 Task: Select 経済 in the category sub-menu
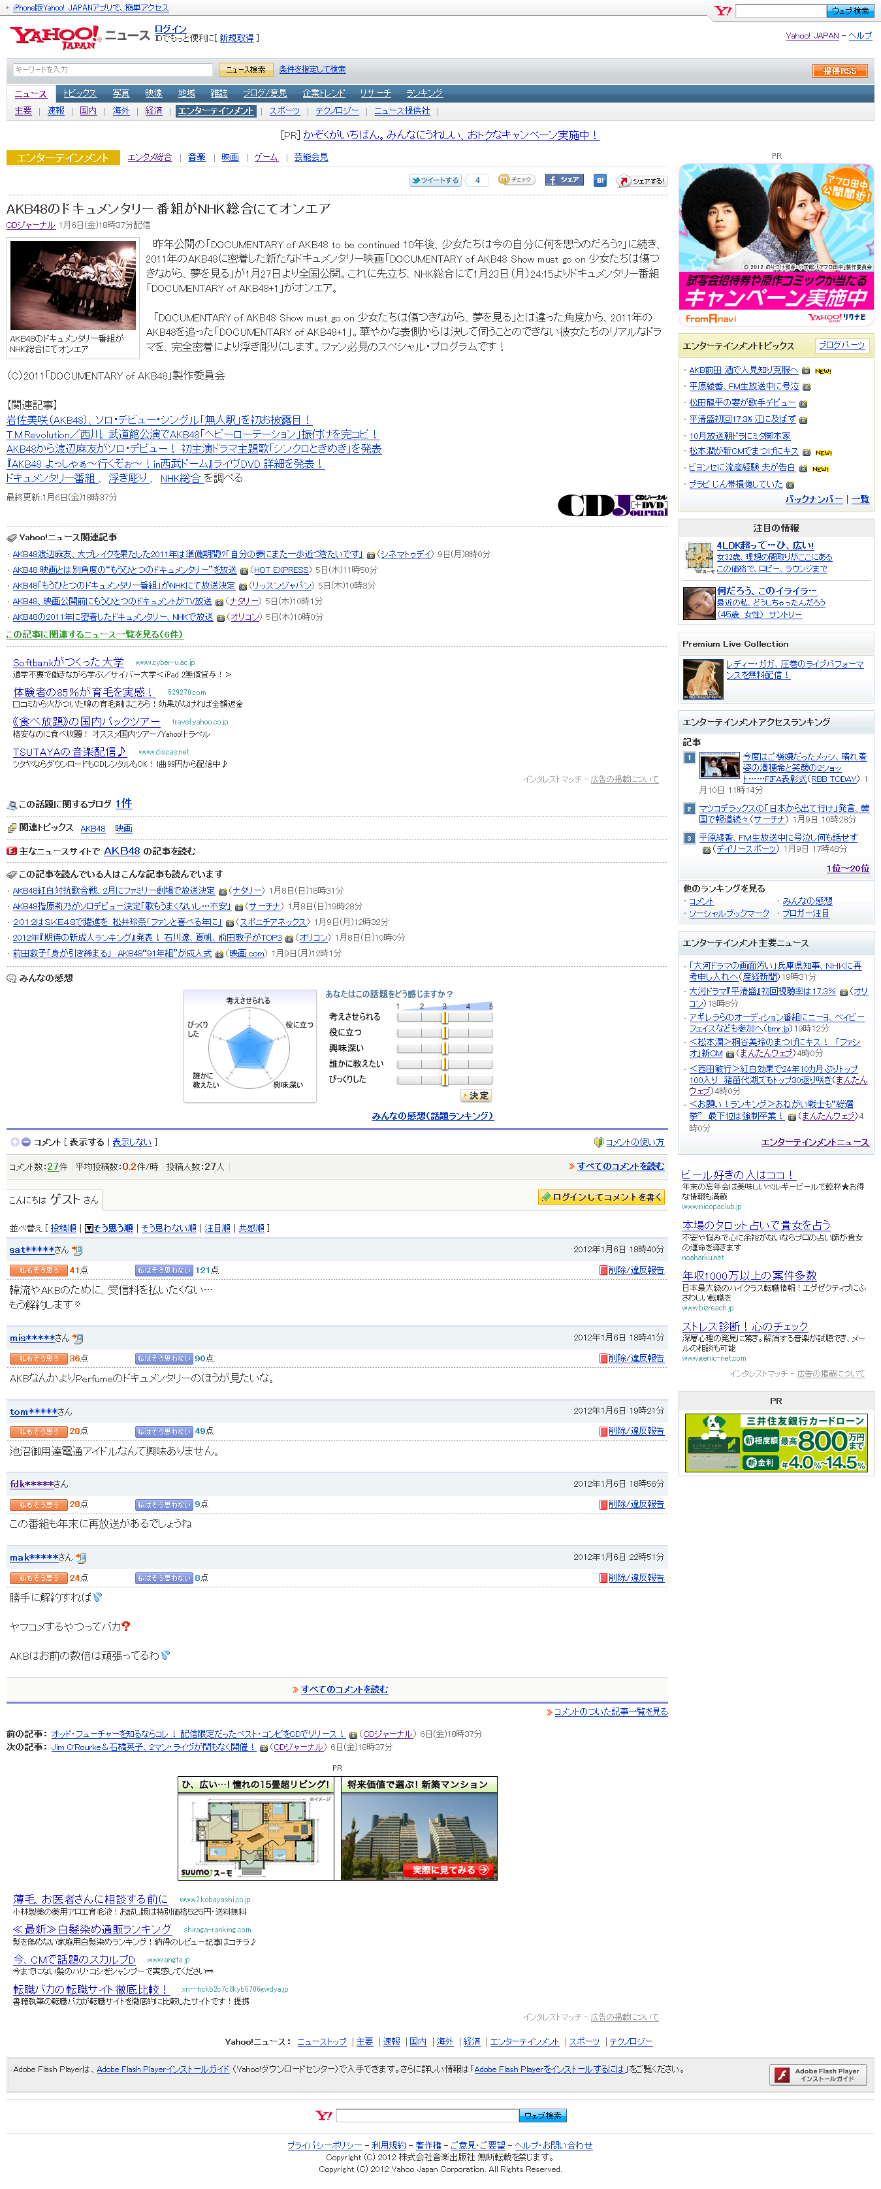[x=153, y=111]
